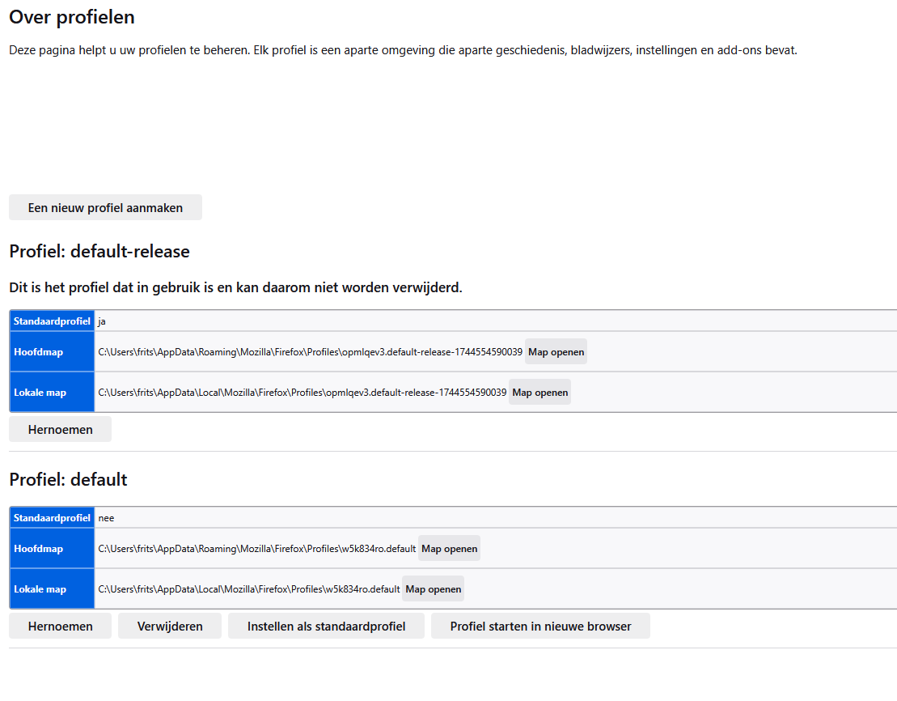Click the Roaming path of default-release profile
This screenshot has height=701, width=897.
310,352
